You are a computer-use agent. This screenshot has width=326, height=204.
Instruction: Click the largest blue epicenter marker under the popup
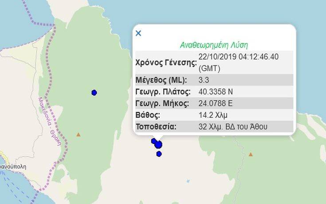pyautogui.click(x=158, y=144)
